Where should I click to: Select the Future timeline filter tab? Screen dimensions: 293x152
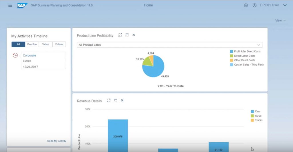[x=59, y=44]
